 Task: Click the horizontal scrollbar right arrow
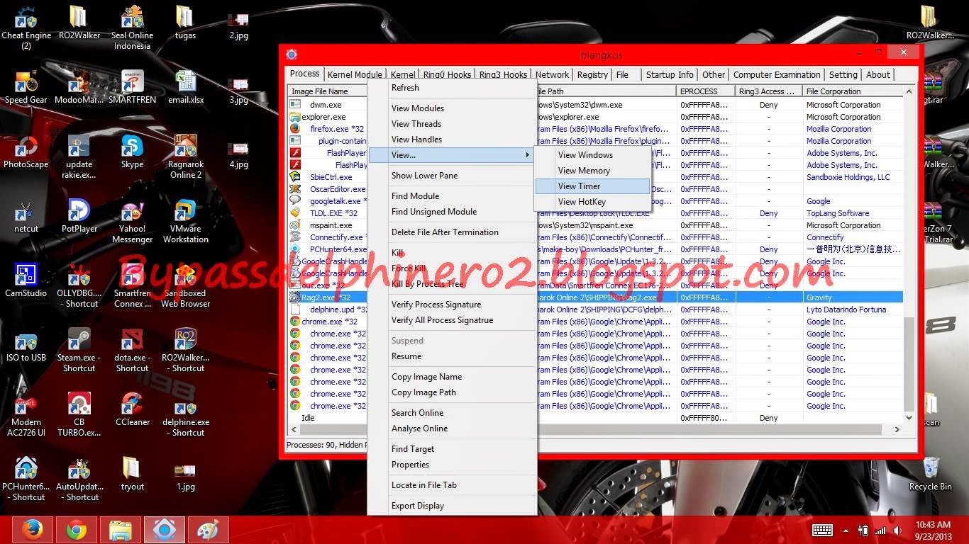(897, 429)
